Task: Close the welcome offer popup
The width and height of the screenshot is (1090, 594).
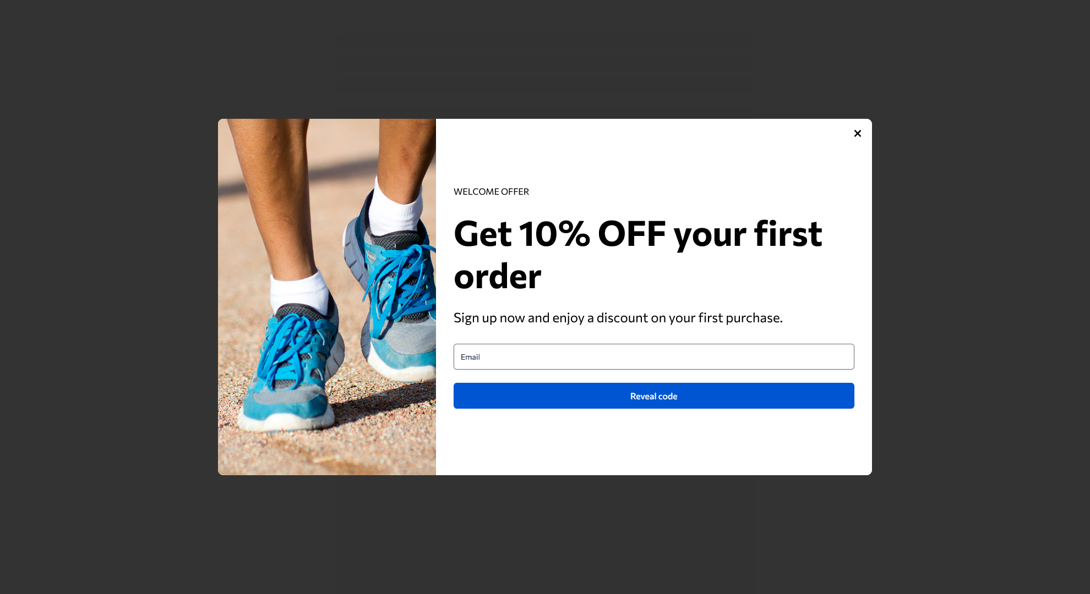Action: 857,133
